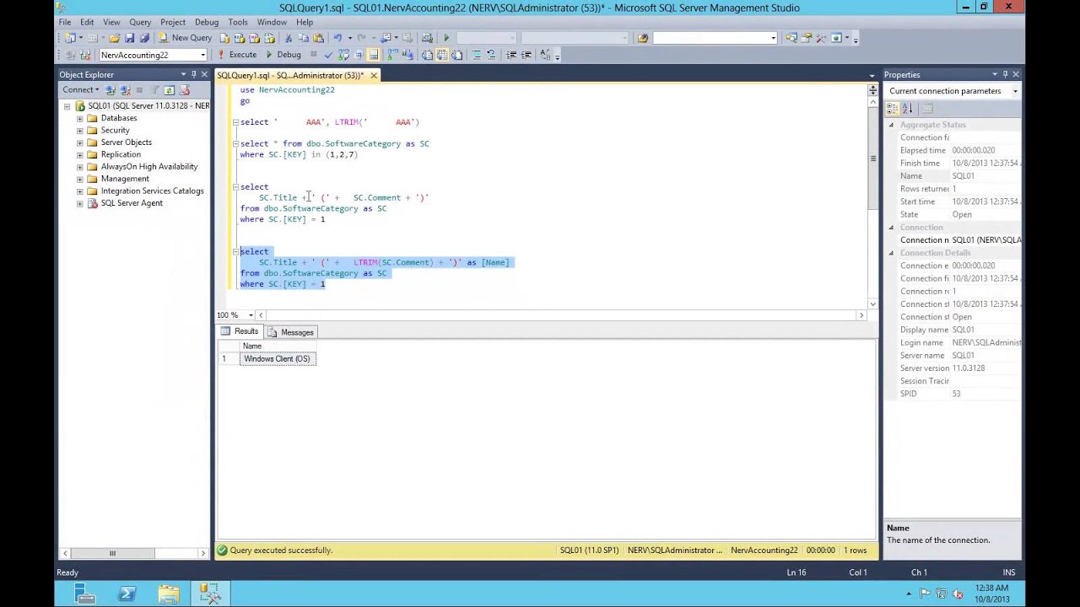
Task: Click the Name column header in results
Action: tap(278, 346)
